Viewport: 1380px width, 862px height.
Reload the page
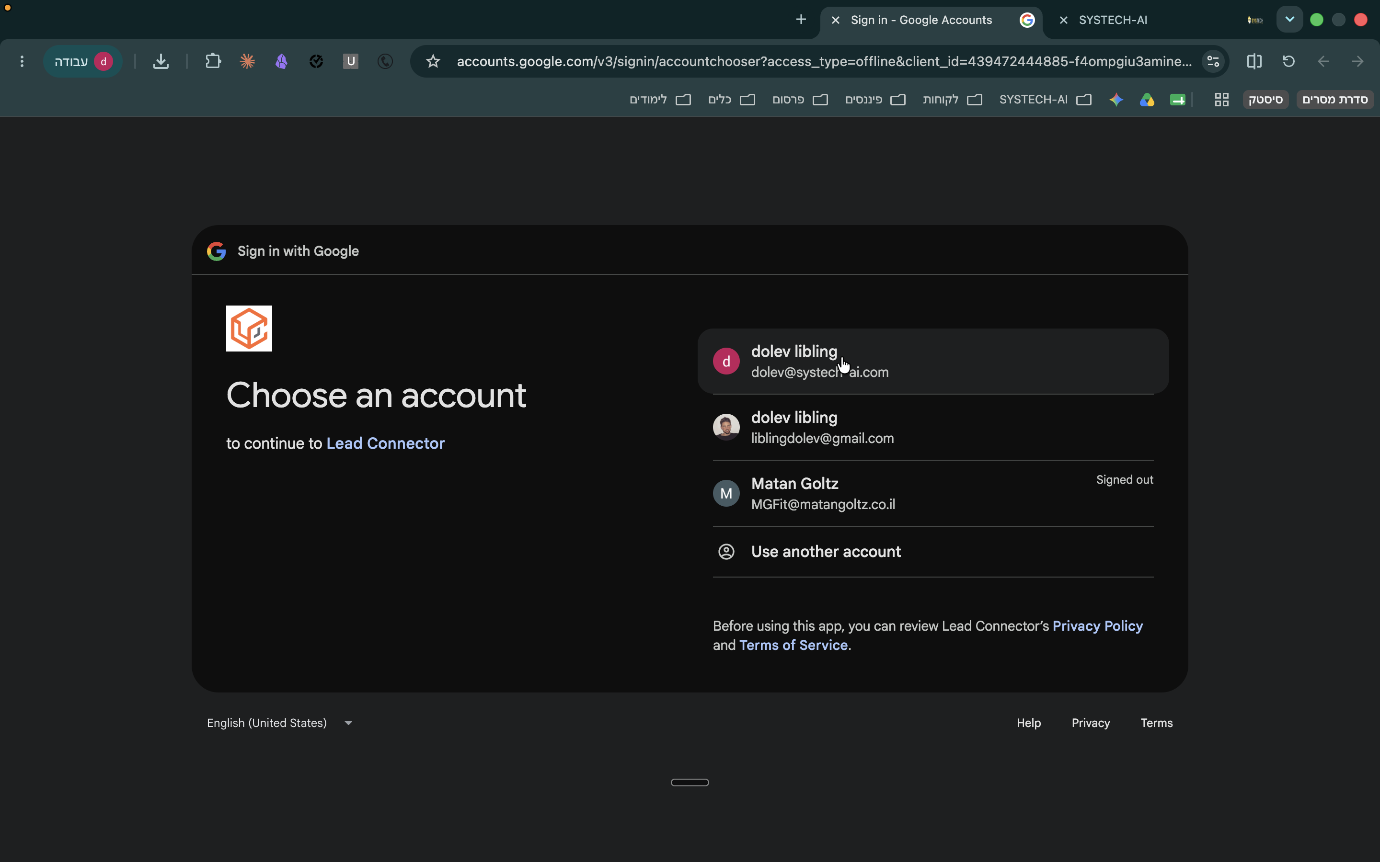(1289, 61)
